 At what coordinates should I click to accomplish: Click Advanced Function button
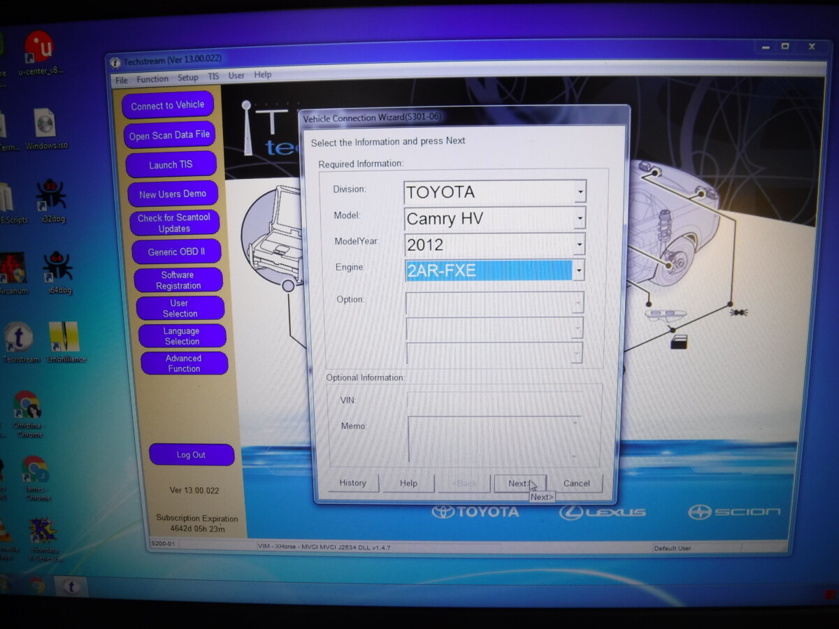[184, 363]
